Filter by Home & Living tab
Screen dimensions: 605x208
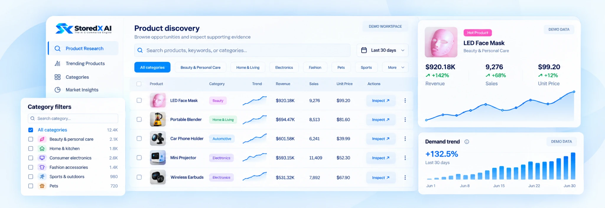248,67
